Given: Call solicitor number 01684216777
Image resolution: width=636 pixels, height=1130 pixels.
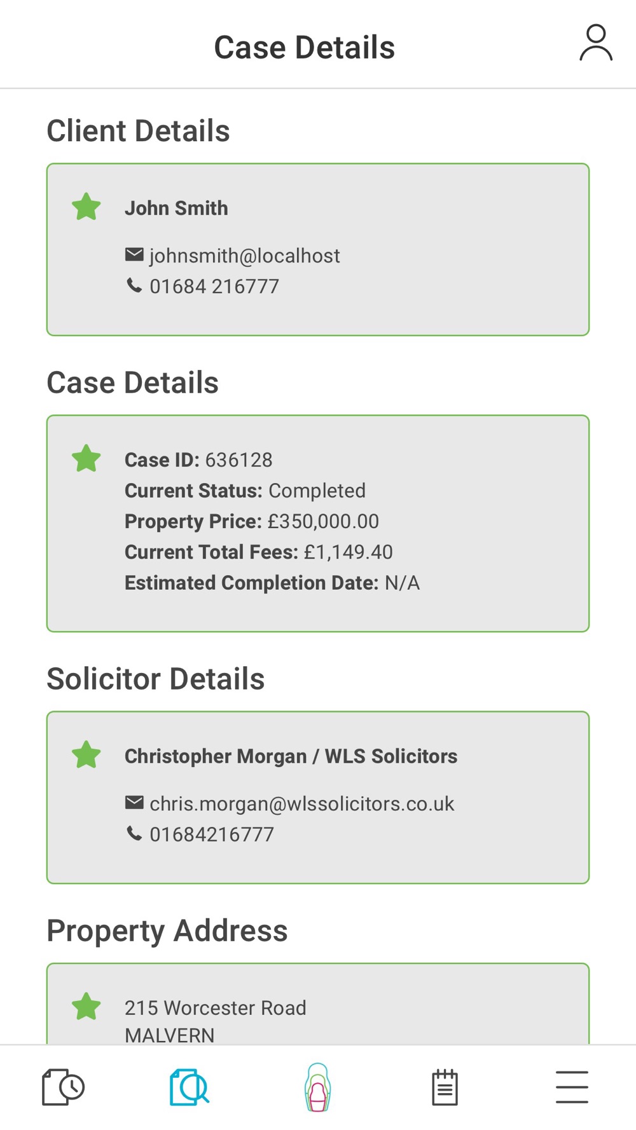Looking at the screenshot, I should click(211, 834).
